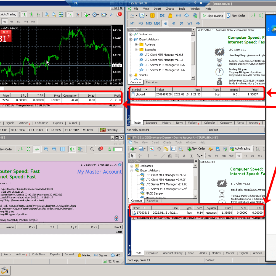The image size is (276, 276).
Task: Close the order with the -0.12 profit x
Action: pyautogui.click(x=120, y=100)
